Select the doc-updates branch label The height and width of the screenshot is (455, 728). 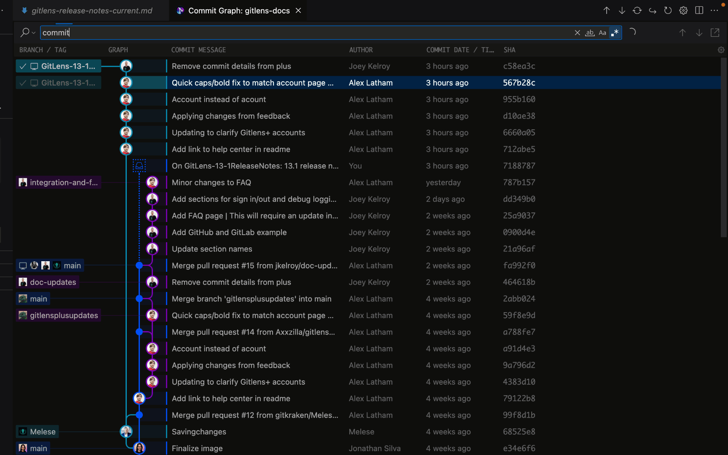pos(48,282)
